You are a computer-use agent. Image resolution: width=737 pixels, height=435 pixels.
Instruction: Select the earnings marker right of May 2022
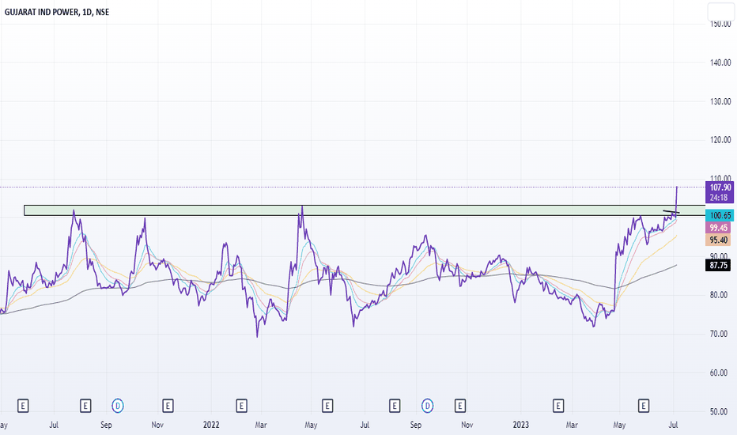tap(327, 406)
